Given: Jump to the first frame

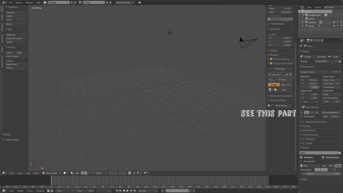Looking at the screenshot, I should [x=117, y=191].
